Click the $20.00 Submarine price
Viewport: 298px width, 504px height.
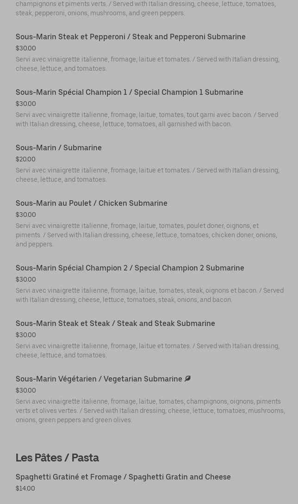tap(25, 160)
